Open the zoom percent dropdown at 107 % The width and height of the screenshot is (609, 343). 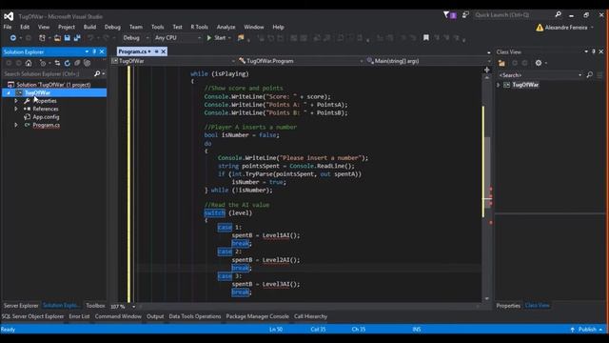[x=133, y=307]
